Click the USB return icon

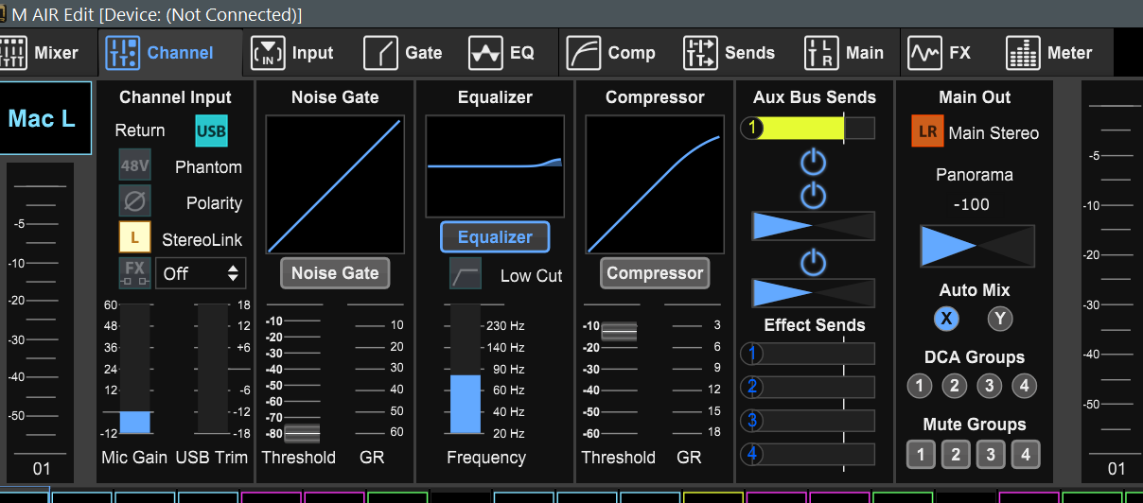click(x=211, y=130)
